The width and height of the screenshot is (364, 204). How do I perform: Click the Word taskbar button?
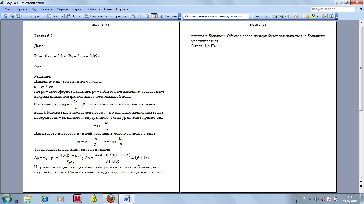pos(127,199)
